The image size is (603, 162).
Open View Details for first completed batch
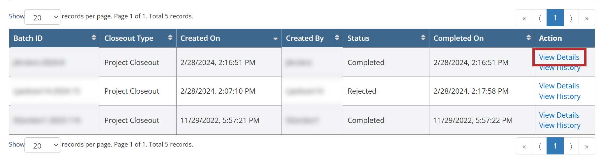click(x=559, y=57)
